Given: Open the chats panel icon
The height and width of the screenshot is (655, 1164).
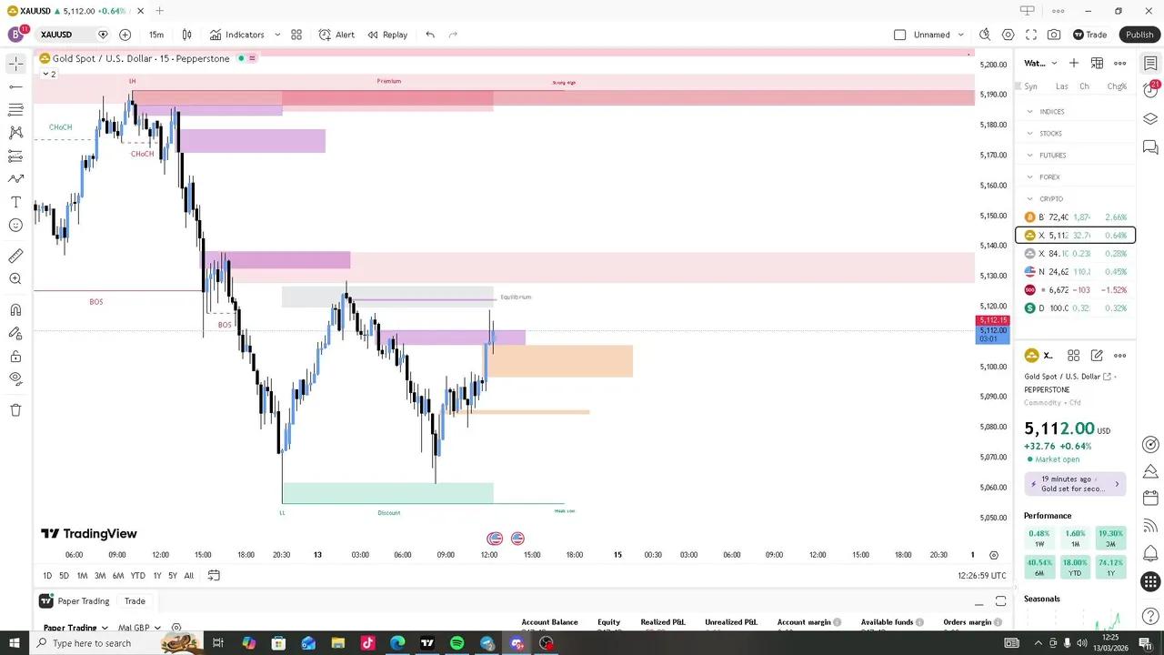Looking at the screenshot, I should tap(1150, 147).
